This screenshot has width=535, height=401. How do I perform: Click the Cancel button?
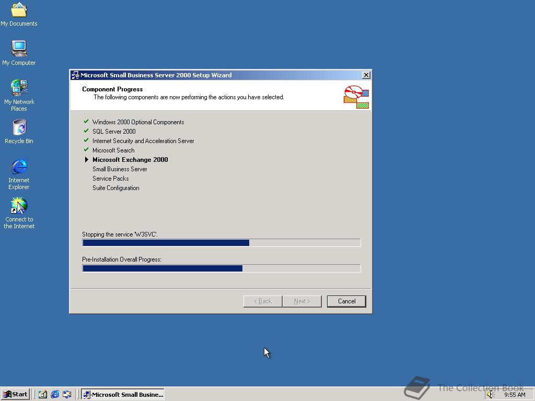[x=346, y=301]
